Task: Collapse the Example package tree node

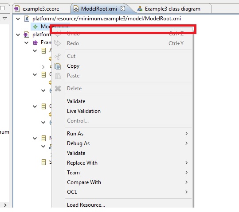Action: coord(27,43)
